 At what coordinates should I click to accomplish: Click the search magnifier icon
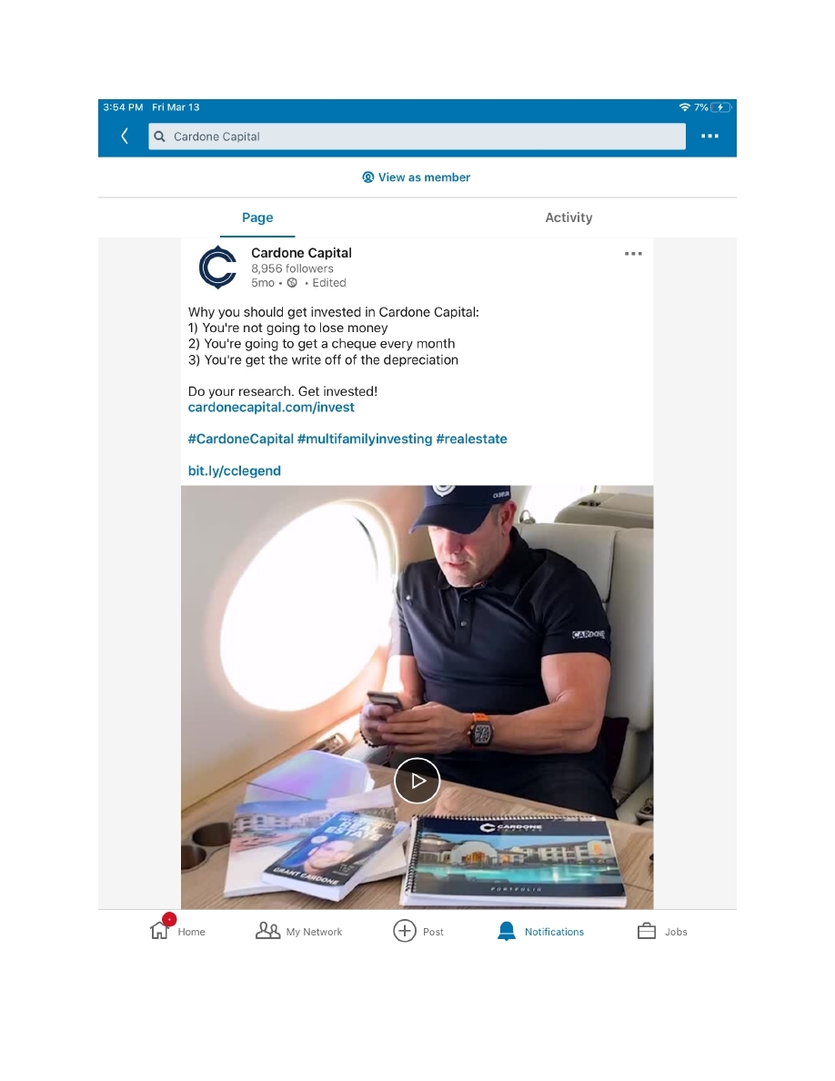pos(160,136)
